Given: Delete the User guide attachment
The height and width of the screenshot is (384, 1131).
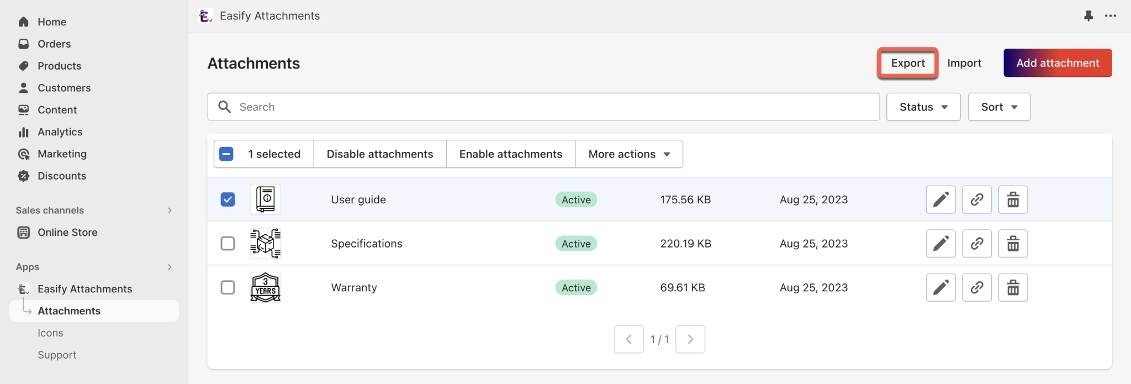Looking at the screenshot, I should point(1013,199).
